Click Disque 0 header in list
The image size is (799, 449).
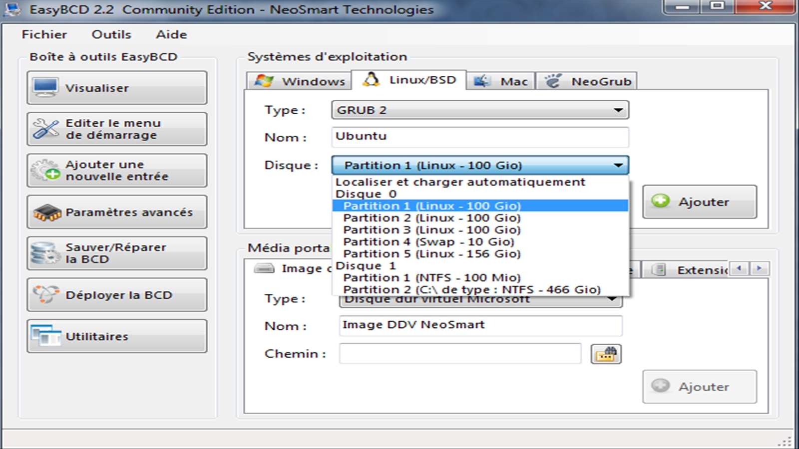[480, 194]
